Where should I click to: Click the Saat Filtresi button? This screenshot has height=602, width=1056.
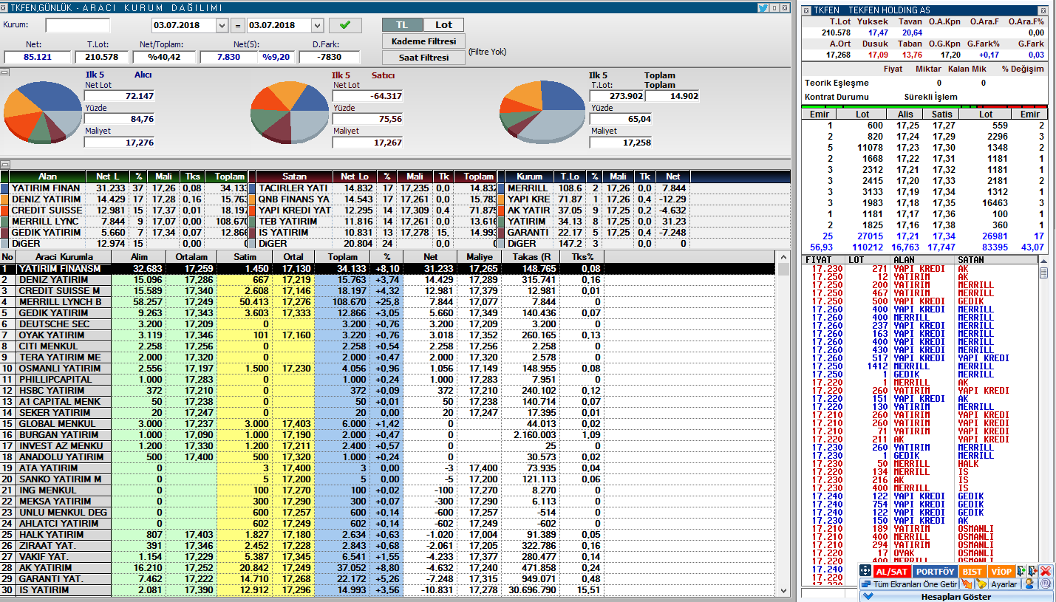tap(423, 58)
